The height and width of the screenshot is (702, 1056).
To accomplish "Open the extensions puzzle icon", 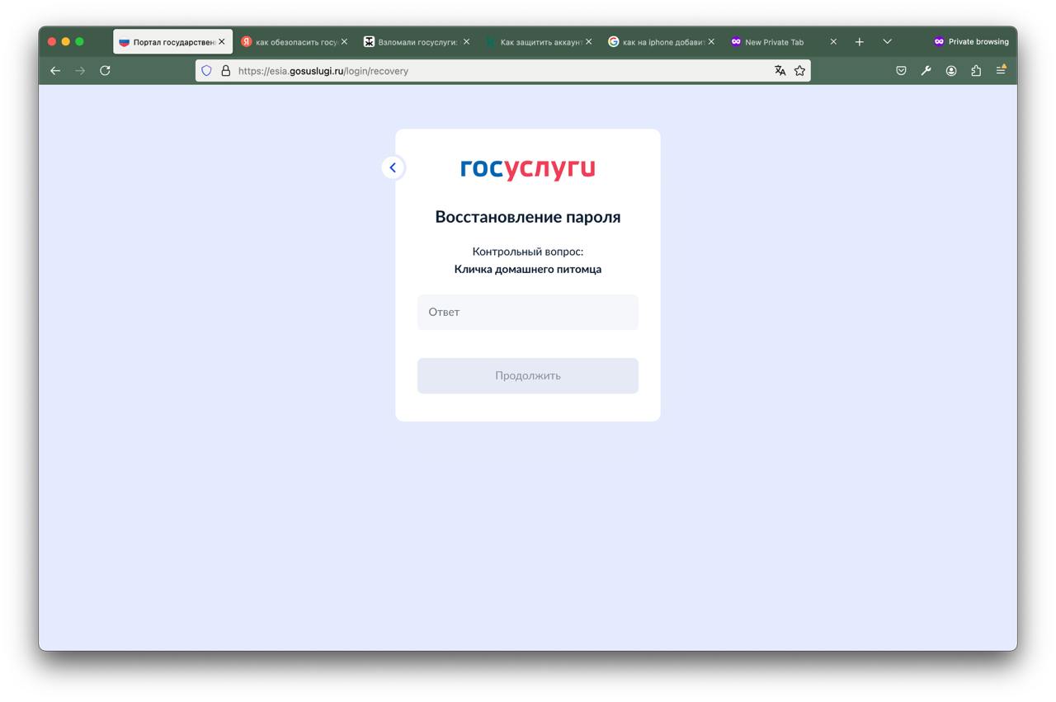I will click(976, 71).
